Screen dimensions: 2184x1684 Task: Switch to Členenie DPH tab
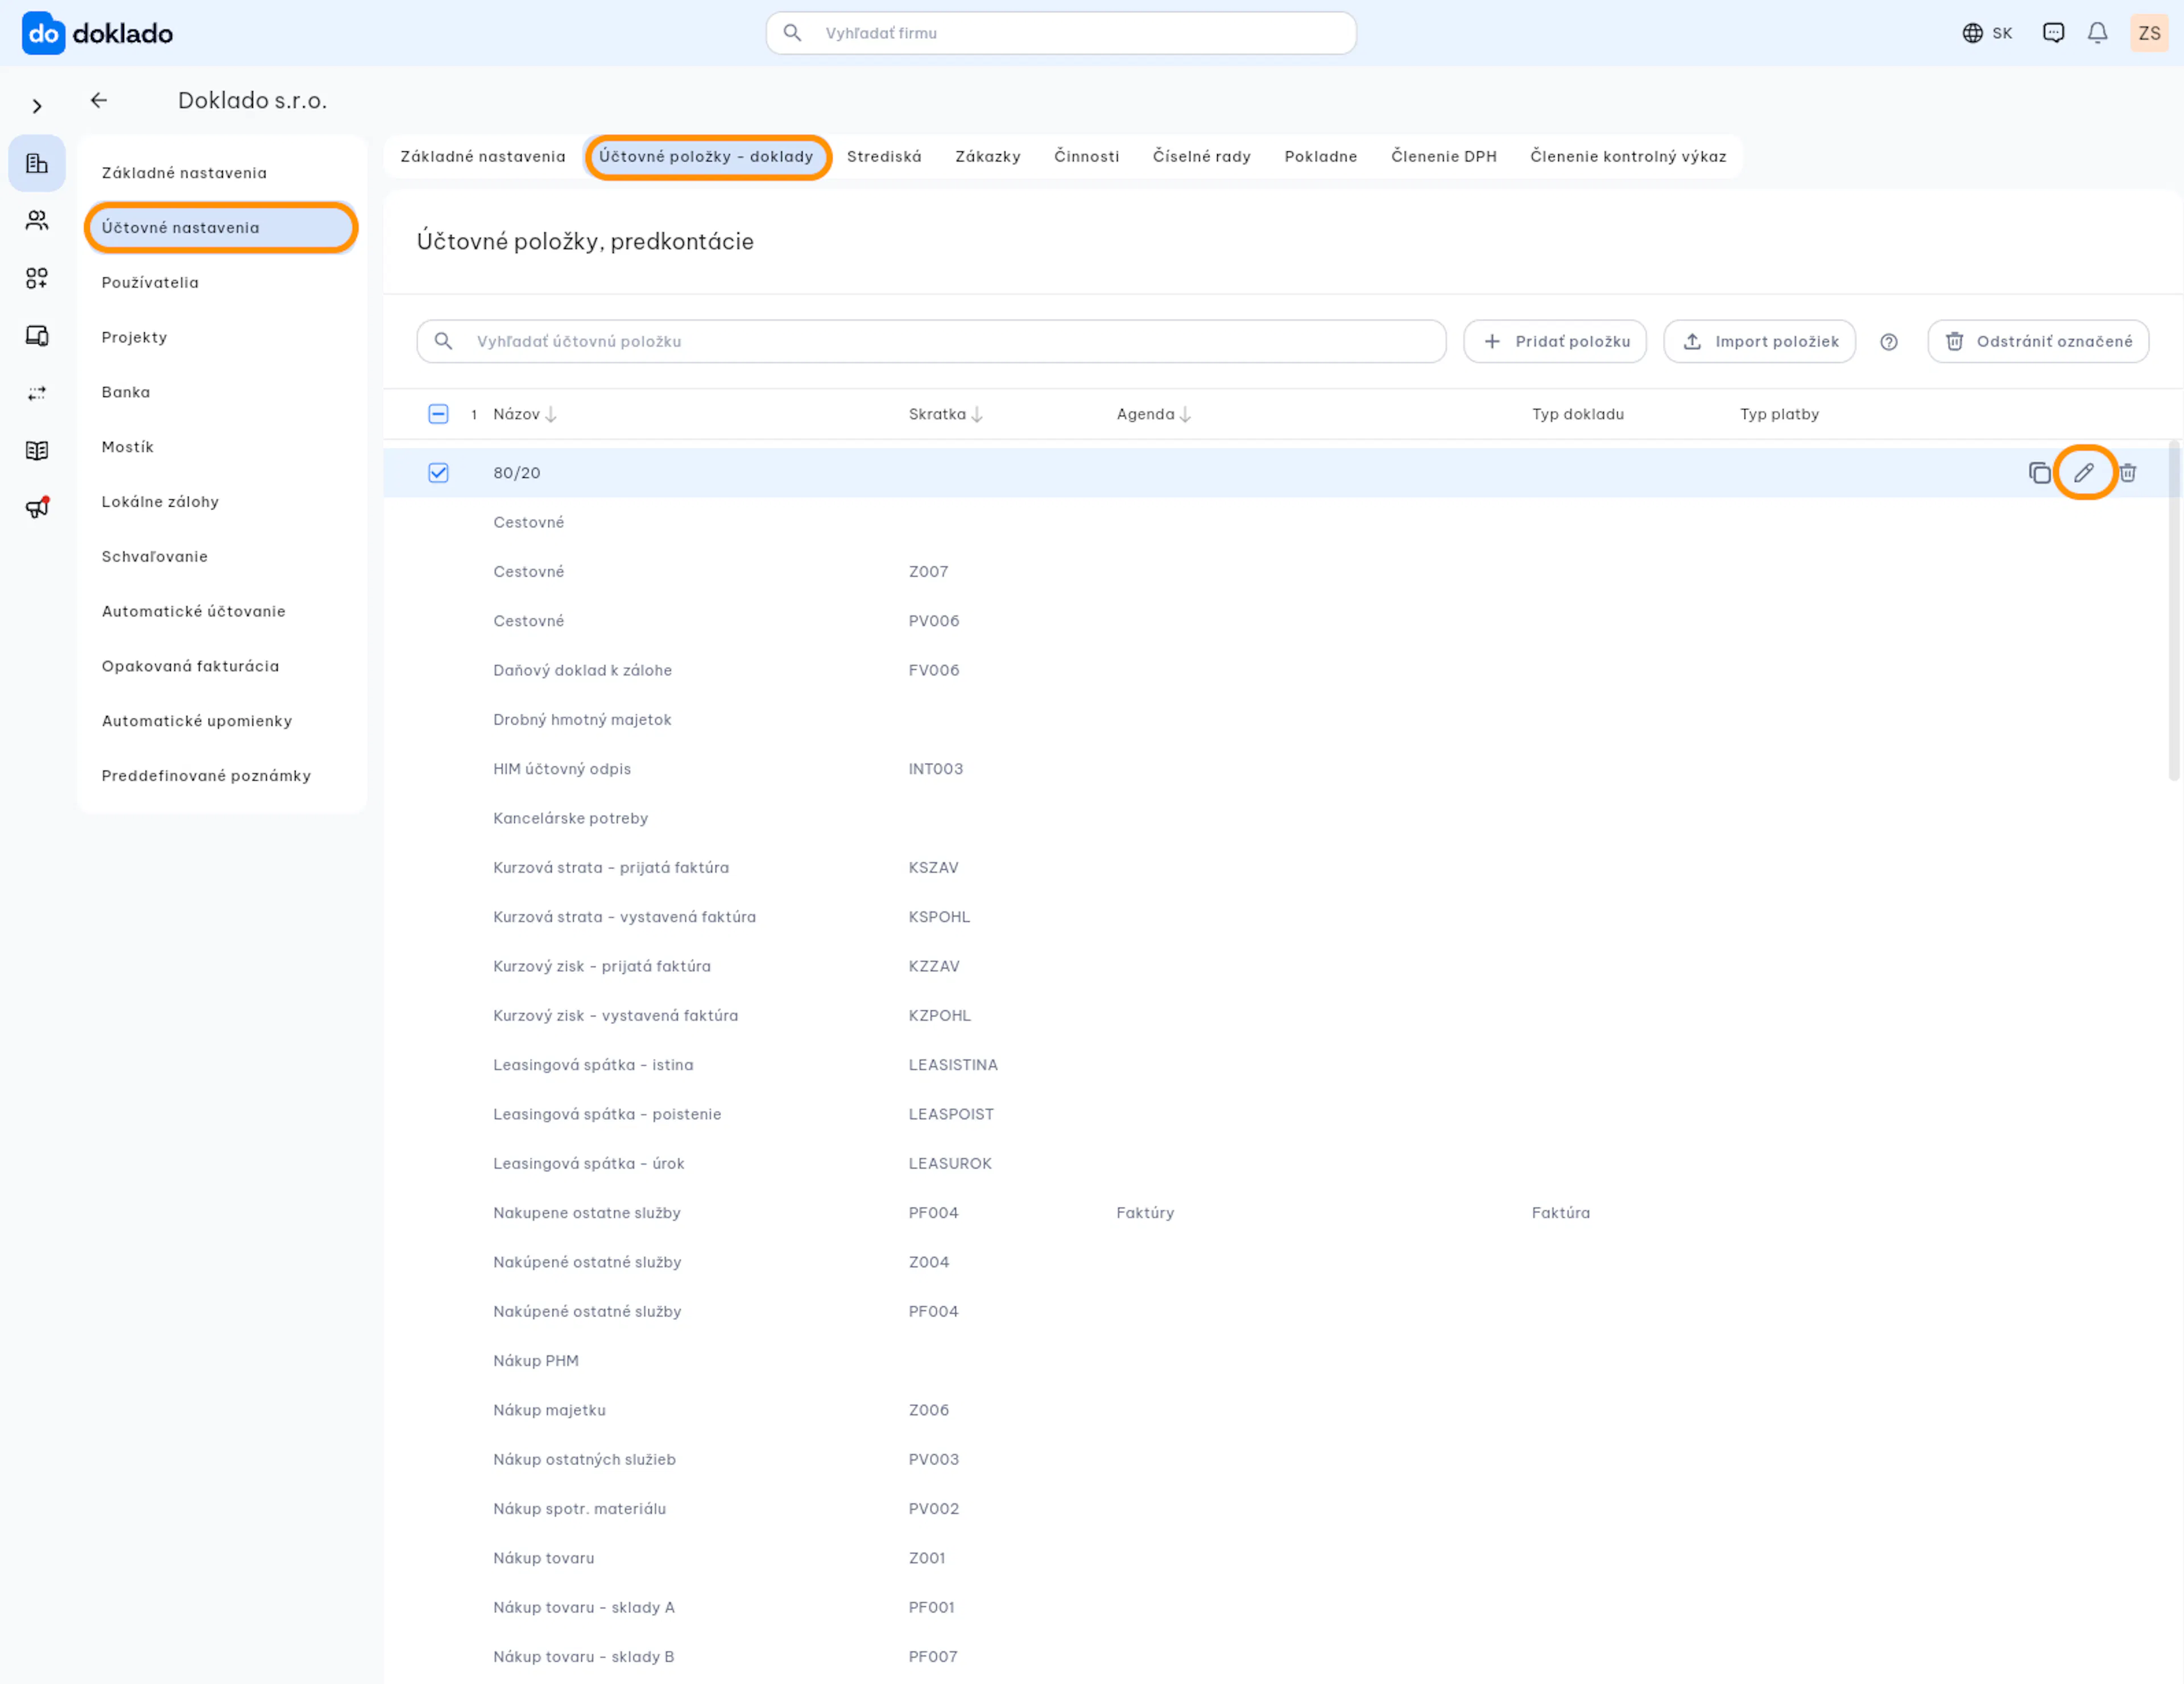click(1444, 156)
